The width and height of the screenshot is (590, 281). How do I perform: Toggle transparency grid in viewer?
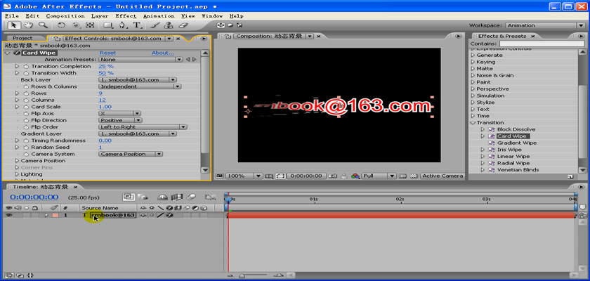(414, 176)
